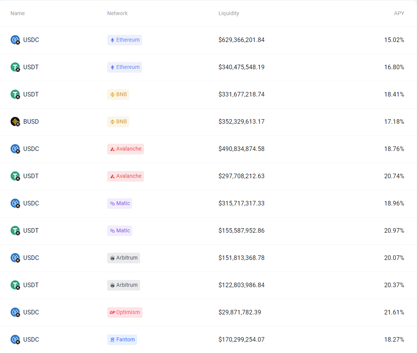
Task: Click the BUSD coin icon
Action: (x=15, y=122)
